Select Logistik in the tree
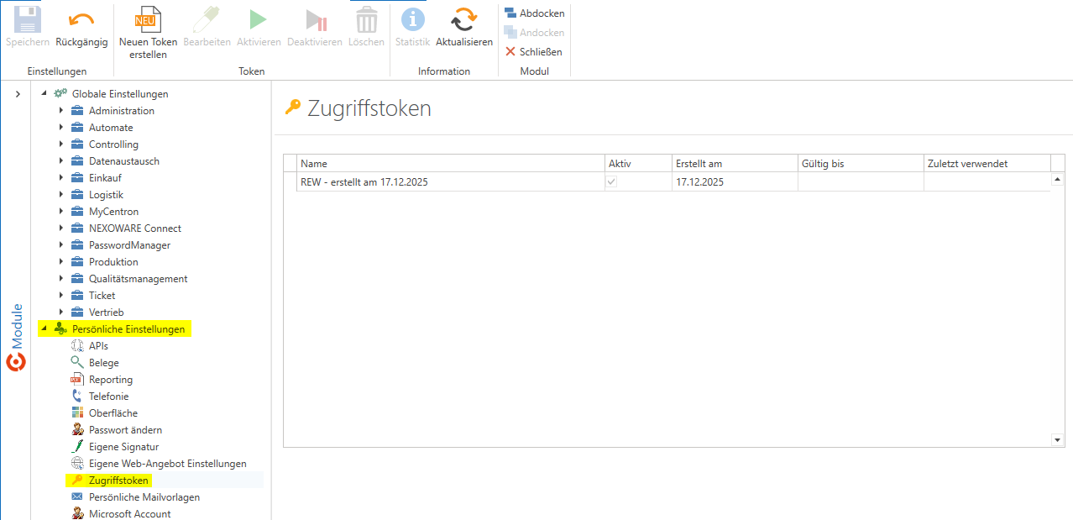Viewport: 1073px width, 520px height. (x=106, y=195)
